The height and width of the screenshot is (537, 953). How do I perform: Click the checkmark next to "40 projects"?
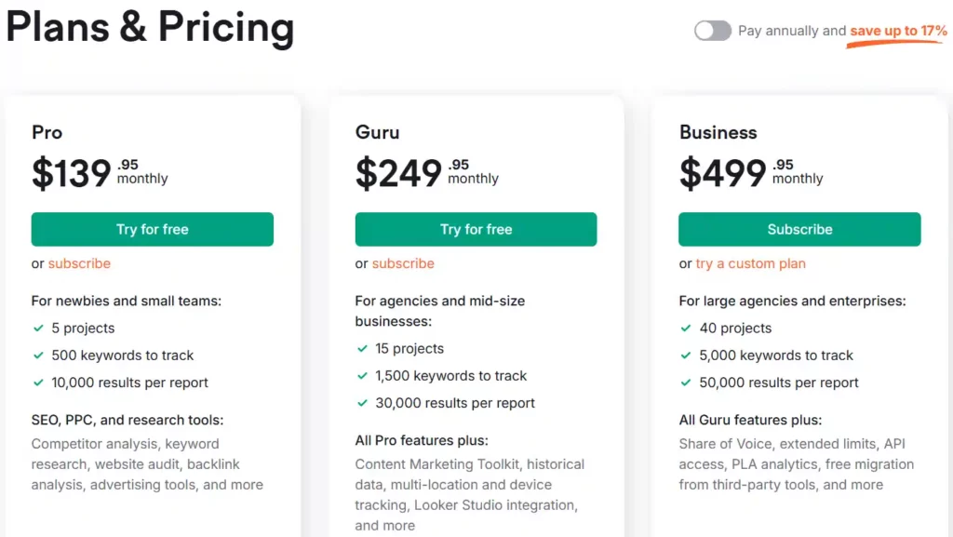687,329
